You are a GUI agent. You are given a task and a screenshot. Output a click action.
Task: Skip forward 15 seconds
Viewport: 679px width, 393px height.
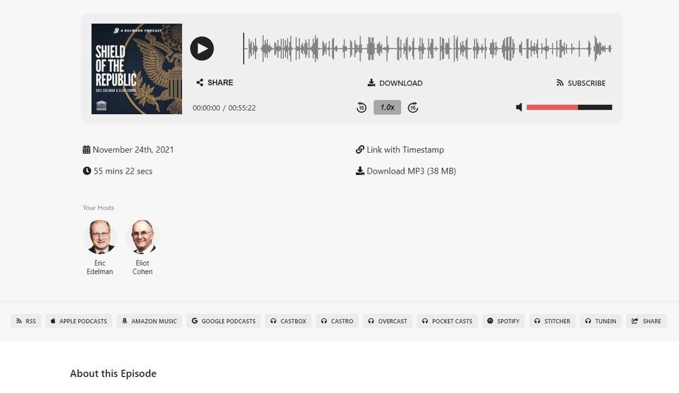tap(413, 107)
